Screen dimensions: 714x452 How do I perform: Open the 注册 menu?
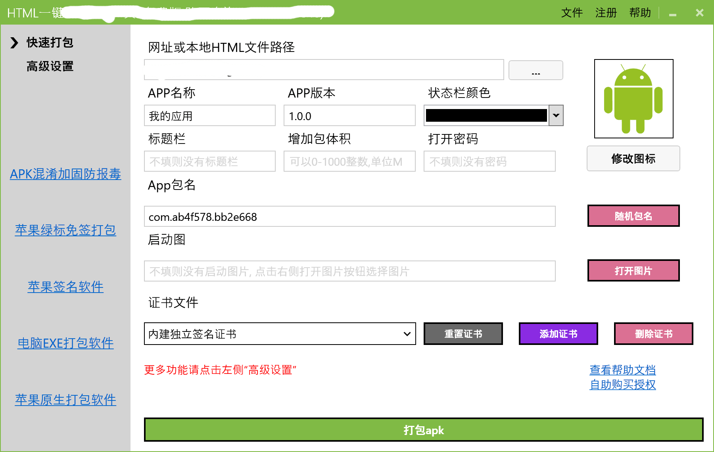pyautogui.click(x=606, y=13)
